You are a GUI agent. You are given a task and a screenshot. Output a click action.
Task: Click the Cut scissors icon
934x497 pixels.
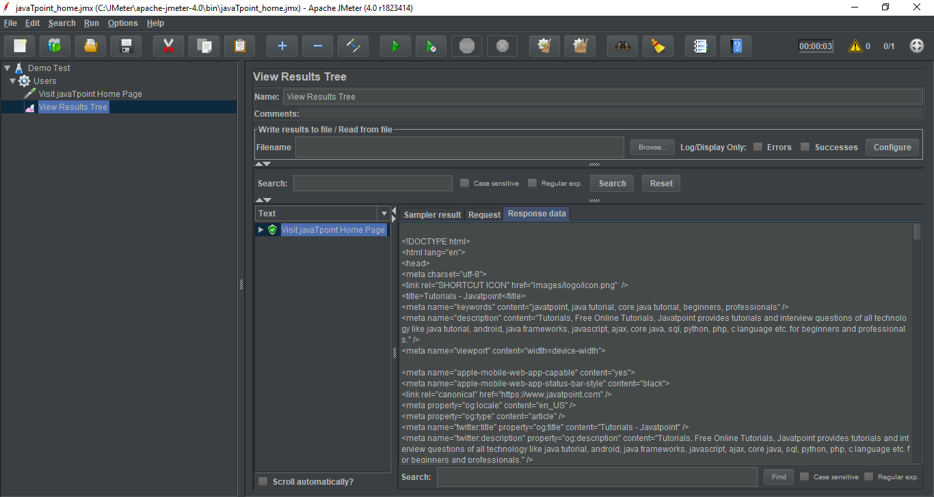tap(168, 46)
